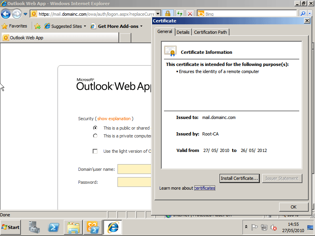Open Exchange Management Shell taskbar icon
The image size is (315, 236).
[x=93, y=227]
